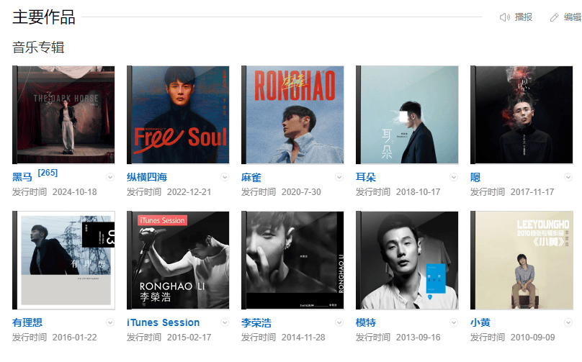Expand the arrow next to 模特
Screen dimensions: 582x362
pyautogui.click(x=454, y=322)
